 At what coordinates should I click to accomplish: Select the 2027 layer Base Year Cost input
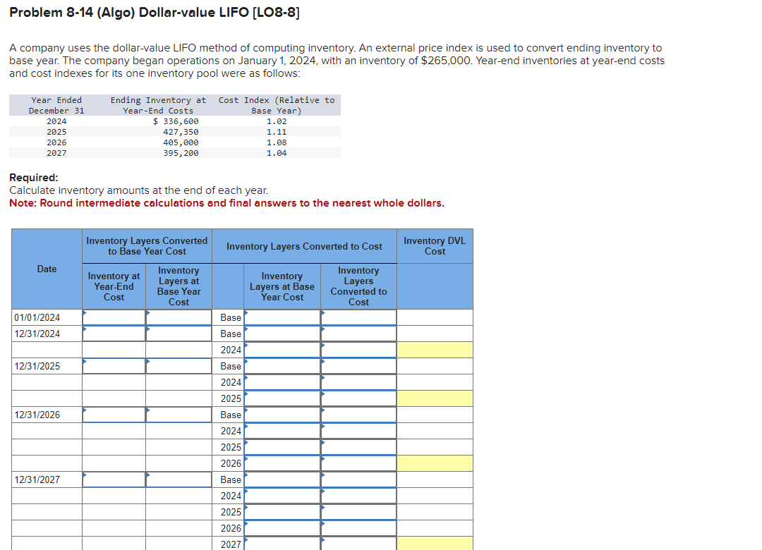[x=282, y=544]
